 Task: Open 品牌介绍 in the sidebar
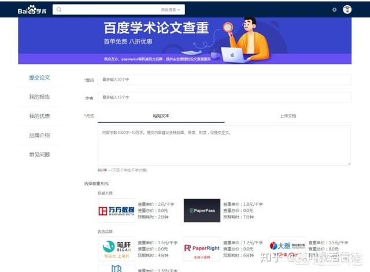point(39,135)
